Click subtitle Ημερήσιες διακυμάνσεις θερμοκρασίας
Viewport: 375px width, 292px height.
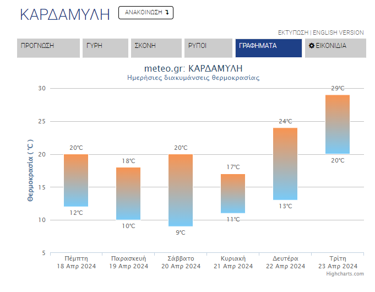[x=193, y=78]
